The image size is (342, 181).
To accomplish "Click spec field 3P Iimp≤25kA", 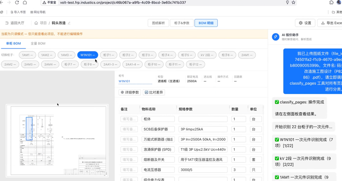I will point(203,129).
